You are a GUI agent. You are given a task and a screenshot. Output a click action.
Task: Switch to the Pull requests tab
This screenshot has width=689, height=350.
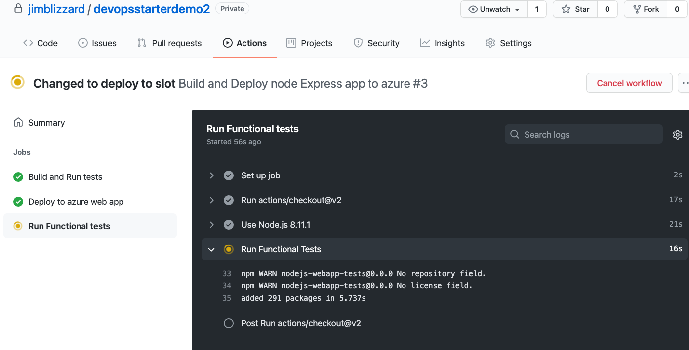pyautogui.click(x=169, y=43)
